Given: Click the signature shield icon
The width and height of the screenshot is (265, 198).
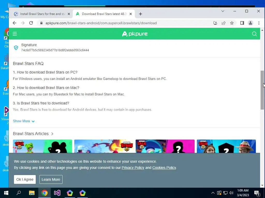Looking at the screenshot, I should (x=16, y=48).
